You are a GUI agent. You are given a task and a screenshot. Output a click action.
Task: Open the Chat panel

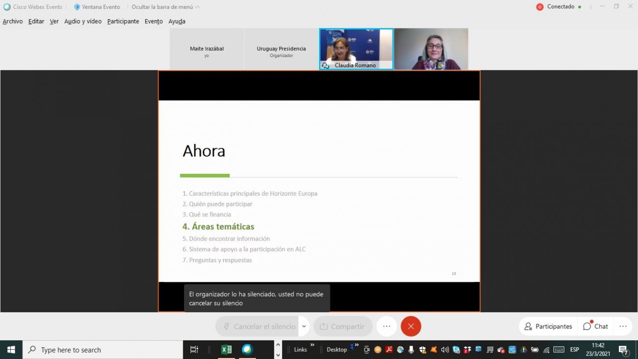click(595, 326)
